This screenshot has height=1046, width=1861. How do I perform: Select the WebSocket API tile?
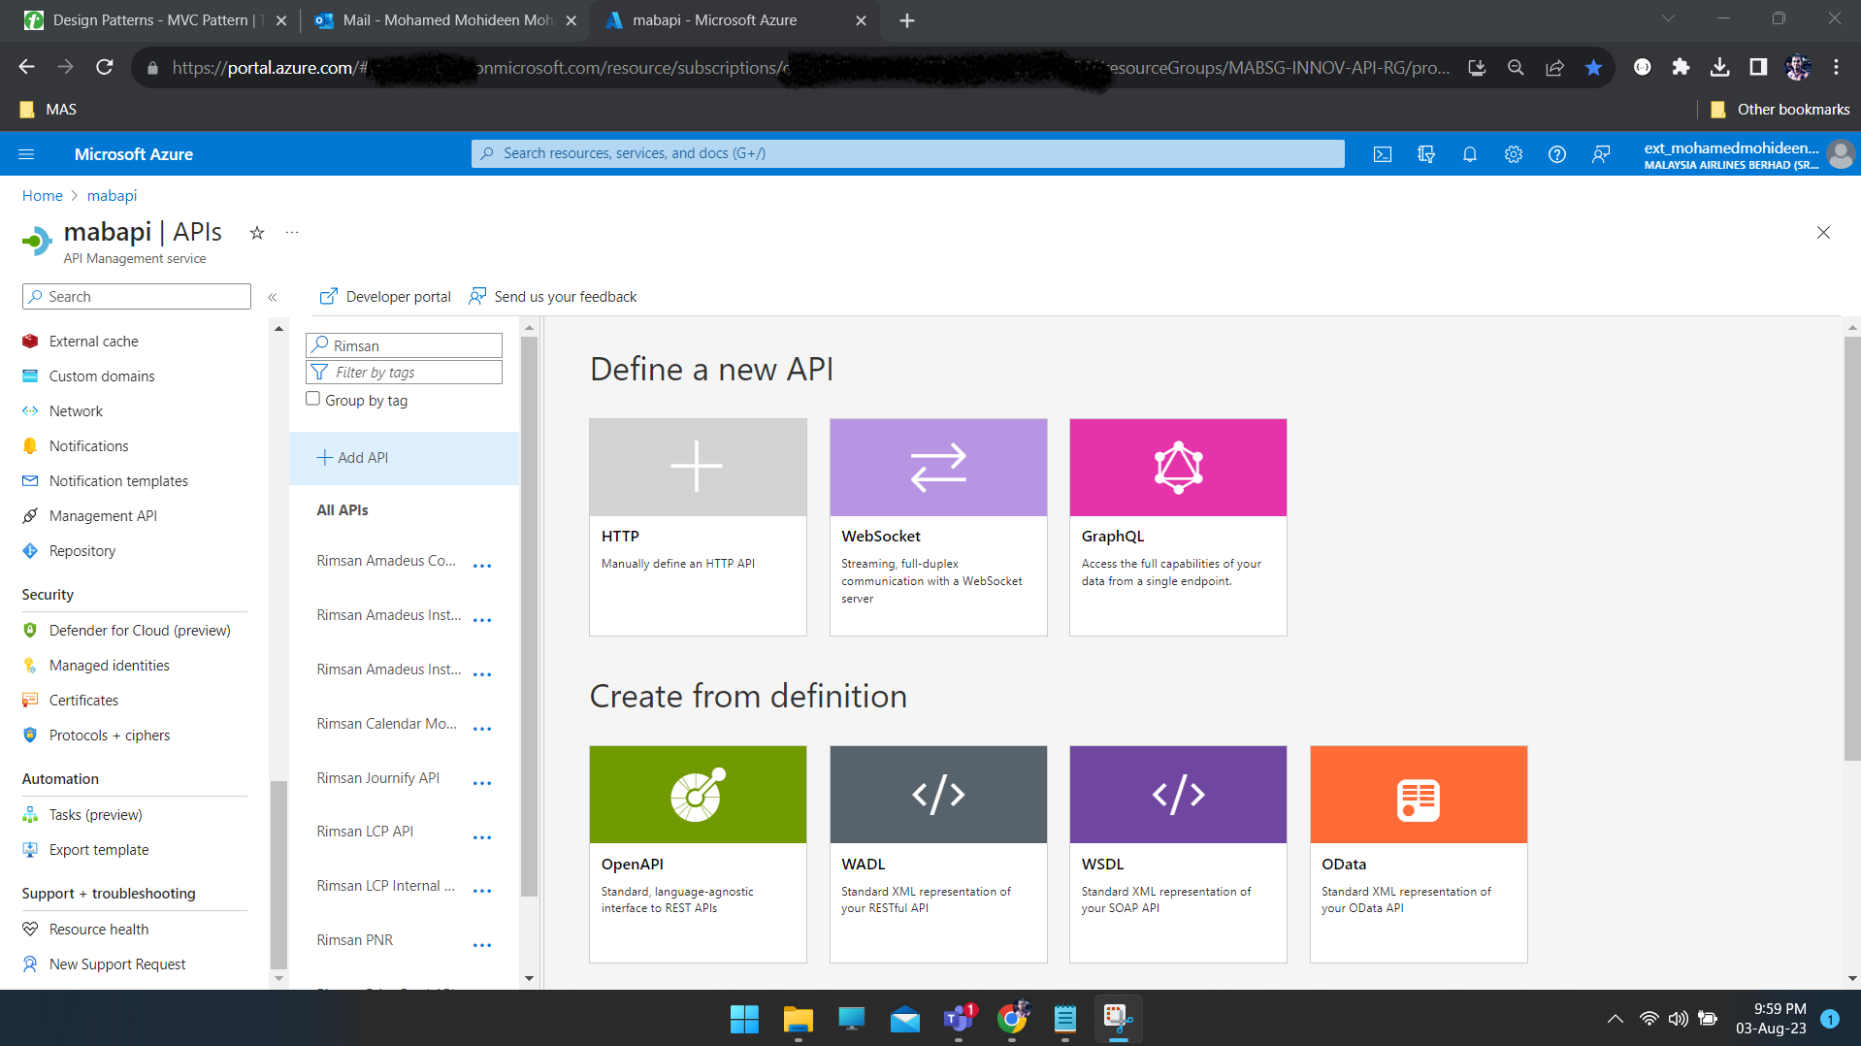(938, 527)
